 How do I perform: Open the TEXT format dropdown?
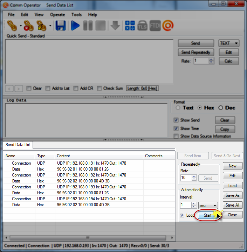229,43
